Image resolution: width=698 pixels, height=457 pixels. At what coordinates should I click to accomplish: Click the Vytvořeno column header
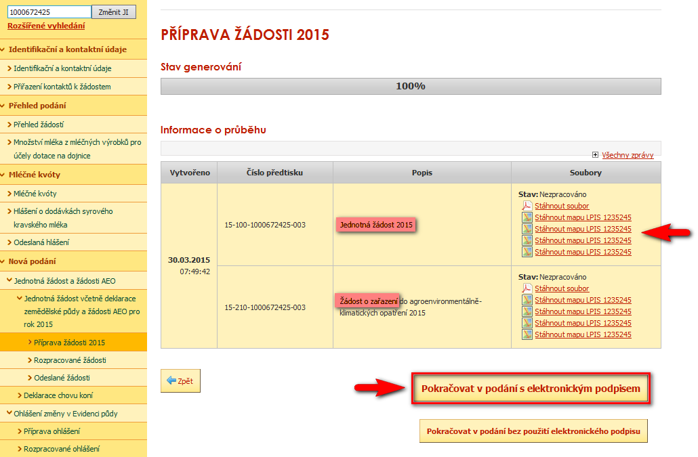pyautogui.click(x=189, y=173)
